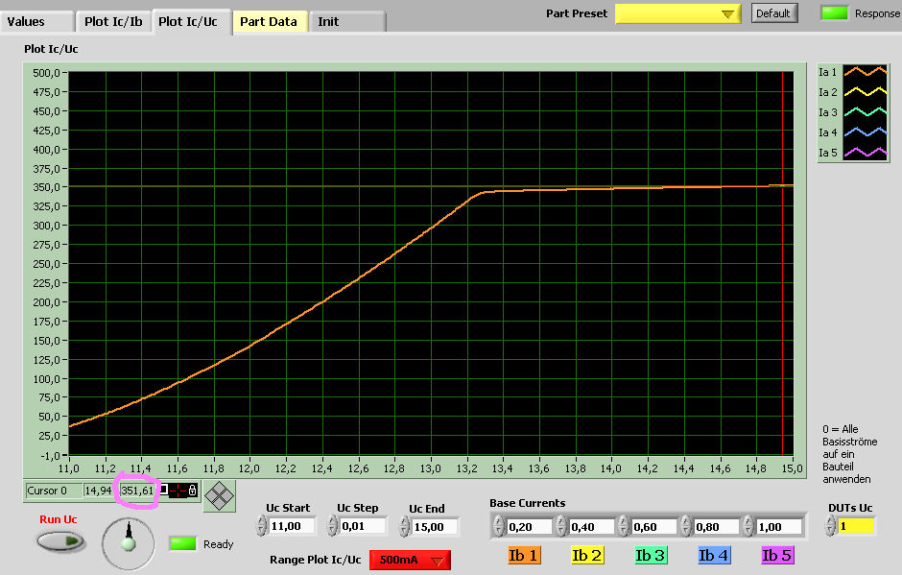902x575 pixels.
Task: Click the Ia 2 yellow plot legend icon
Action: pos(864,92)
